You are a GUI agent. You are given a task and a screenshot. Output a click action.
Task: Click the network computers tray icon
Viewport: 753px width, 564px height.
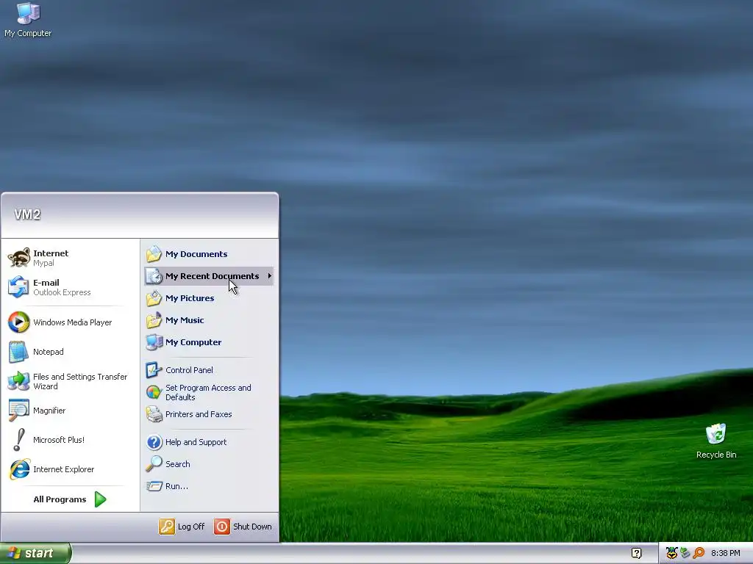(685, 553)
